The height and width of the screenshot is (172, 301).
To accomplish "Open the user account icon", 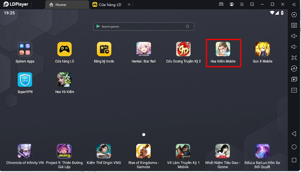I will (232, 4).
